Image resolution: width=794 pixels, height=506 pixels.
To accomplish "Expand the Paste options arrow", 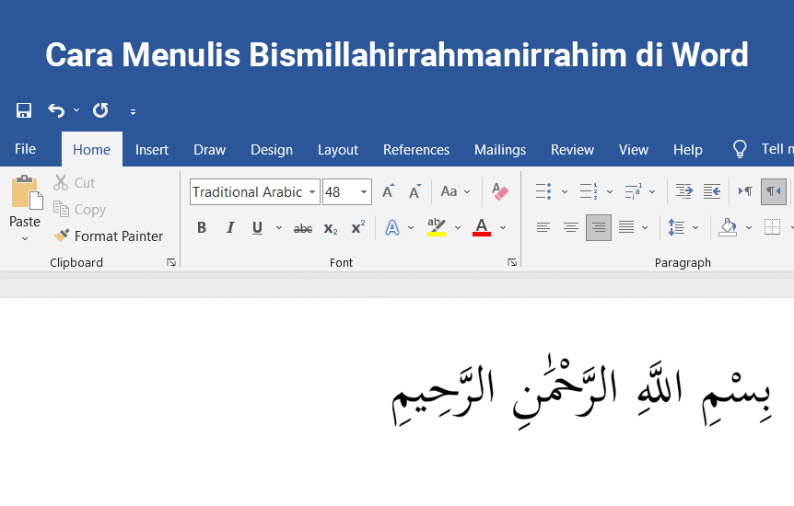I will (25, 238).
